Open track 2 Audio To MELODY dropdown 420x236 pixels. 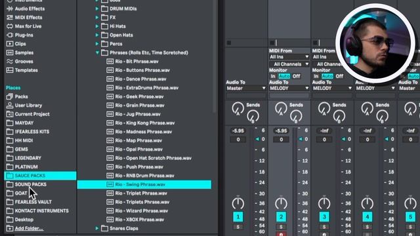[x=289, y=88]
